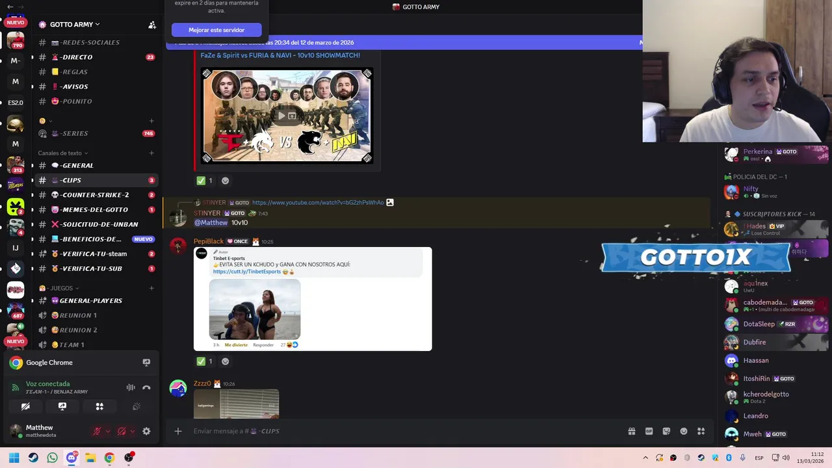Open the avisos channel
832x468 pixels.
[x=96, y=86]
